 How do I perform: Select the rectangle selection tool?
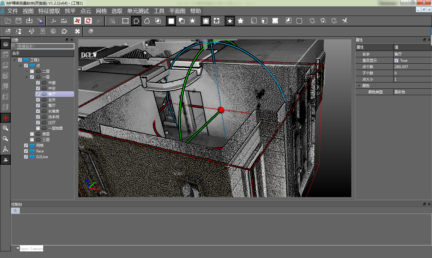[x=125, y=21]
